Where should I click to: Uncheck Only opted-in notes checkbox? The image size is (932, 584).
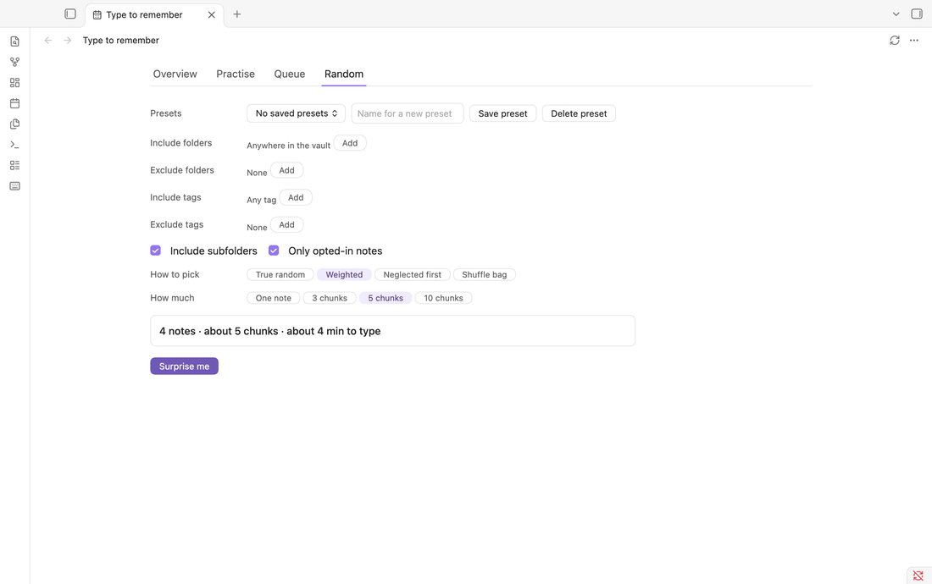pyautogui.click(x=274, y=251)
